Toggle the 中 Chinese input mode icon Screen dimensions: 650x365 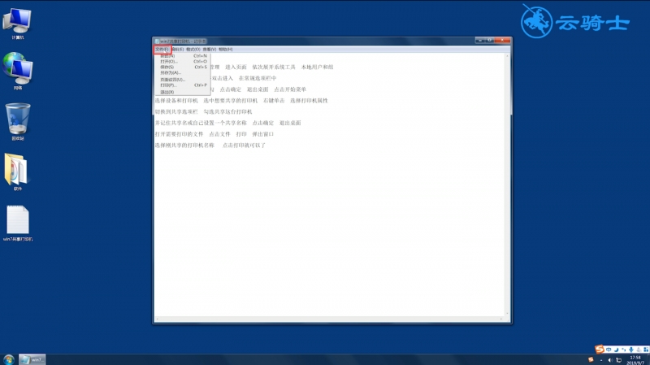coord(609,350)
